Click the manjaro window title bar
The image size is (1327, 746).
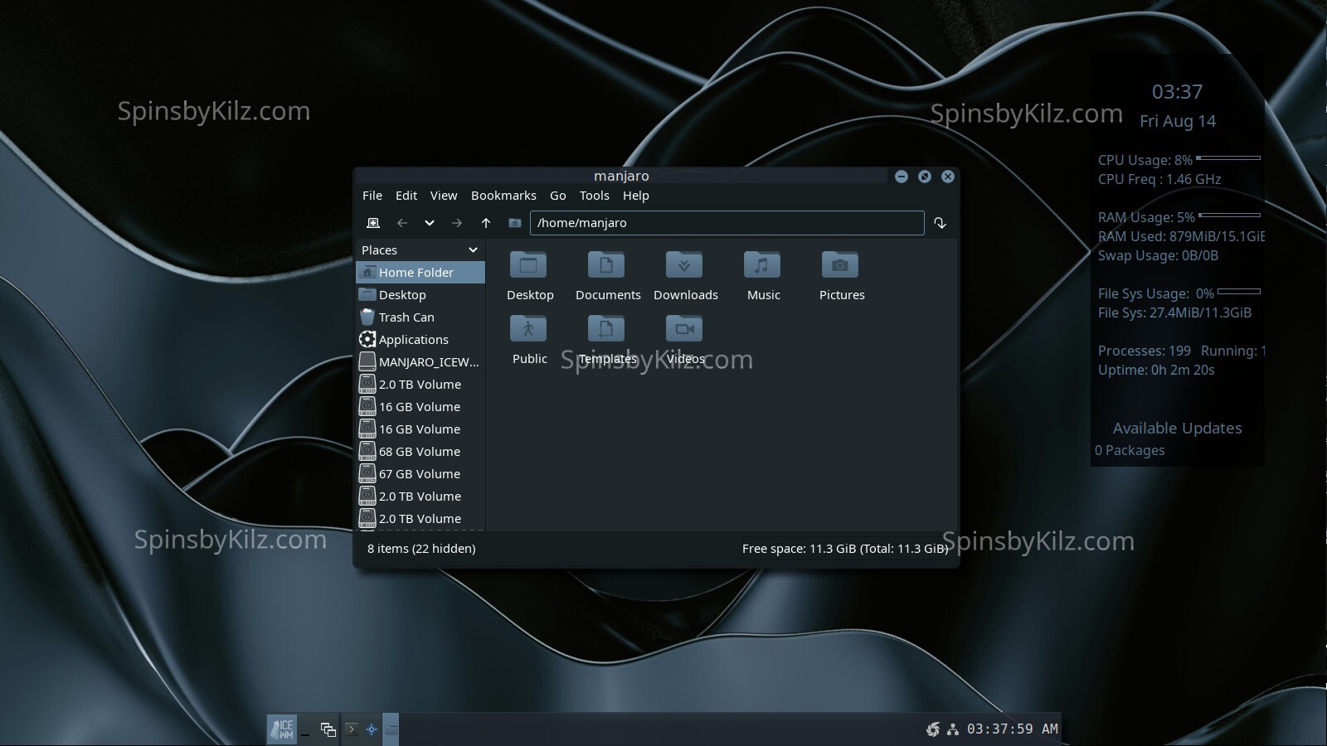[621, 176]
